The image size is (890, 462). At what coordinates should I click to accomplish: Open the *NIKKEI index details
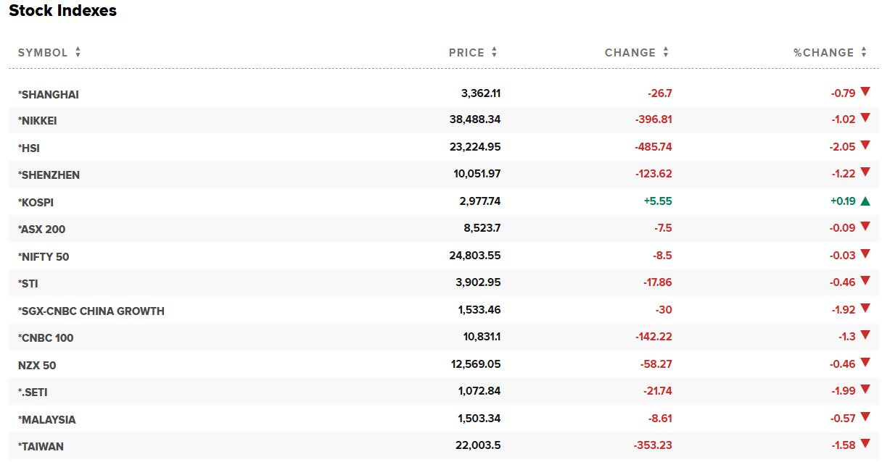tap(38, 120)
